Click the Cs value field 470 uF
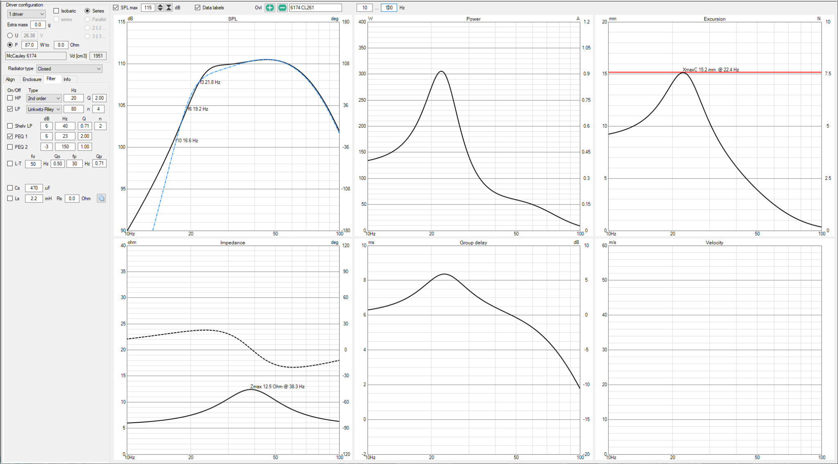The height and width of the screenshot is (464, 838). pos(34,188)
